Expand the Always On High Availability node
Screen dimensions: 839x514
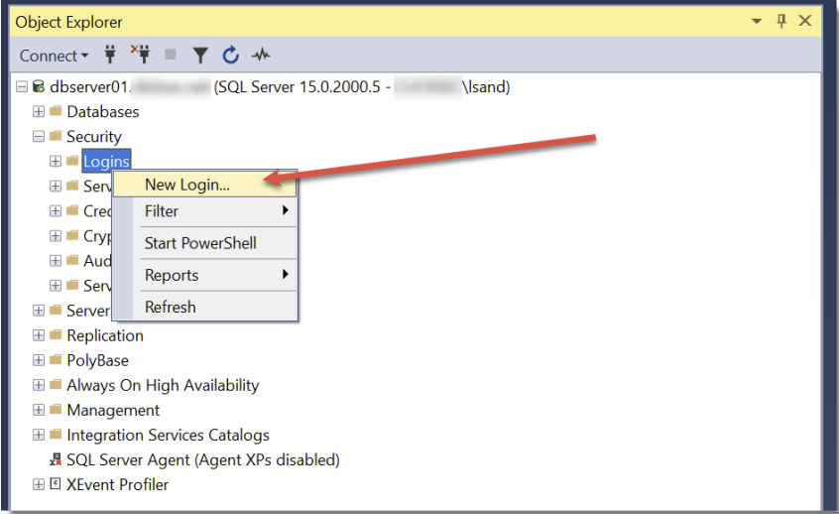point(39,385)
